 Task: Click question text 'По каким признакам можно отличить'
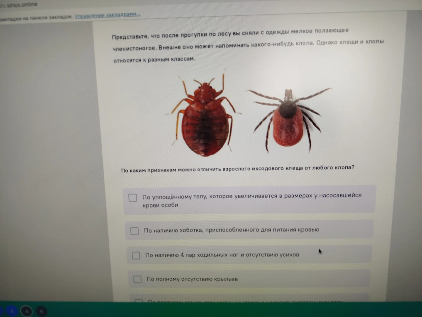click(172, 170)
